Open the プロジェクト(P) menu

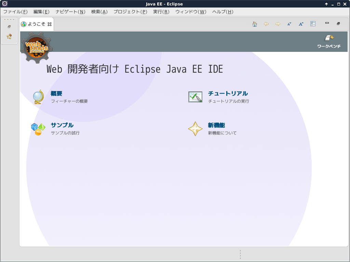point(130,12)
